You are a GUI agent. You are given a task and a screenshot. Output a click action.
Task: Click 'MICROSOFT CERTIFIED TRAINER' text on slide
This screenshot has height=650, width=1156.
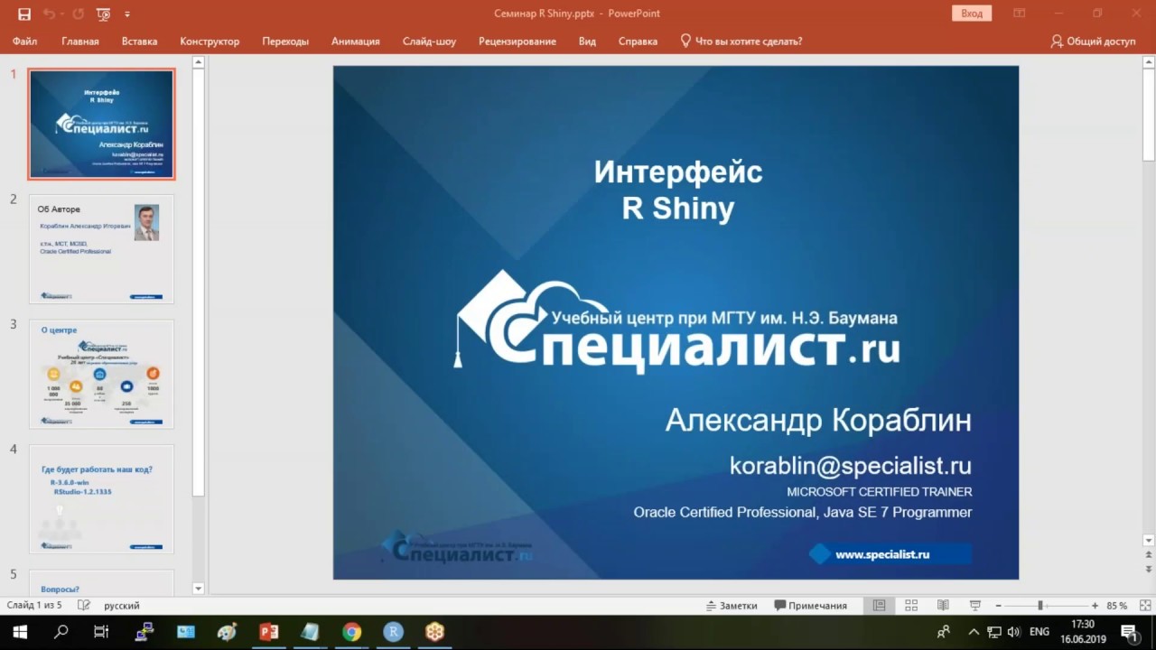[x=880, y=492]
